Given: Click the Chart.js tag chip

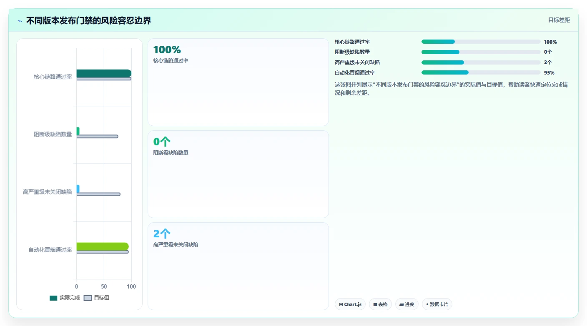Looking at the screenshot, I should point(350,304).
